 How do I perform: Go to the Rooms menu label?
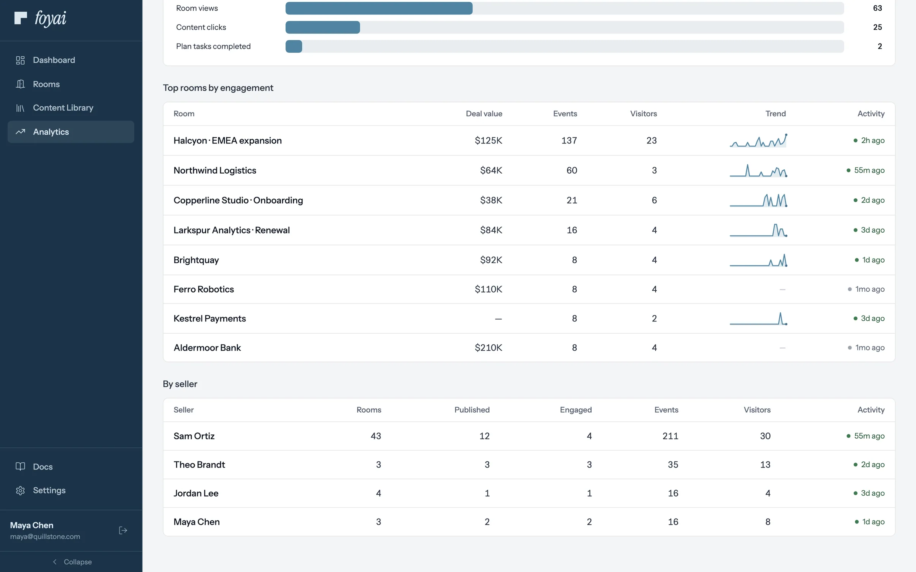[46, 84]
